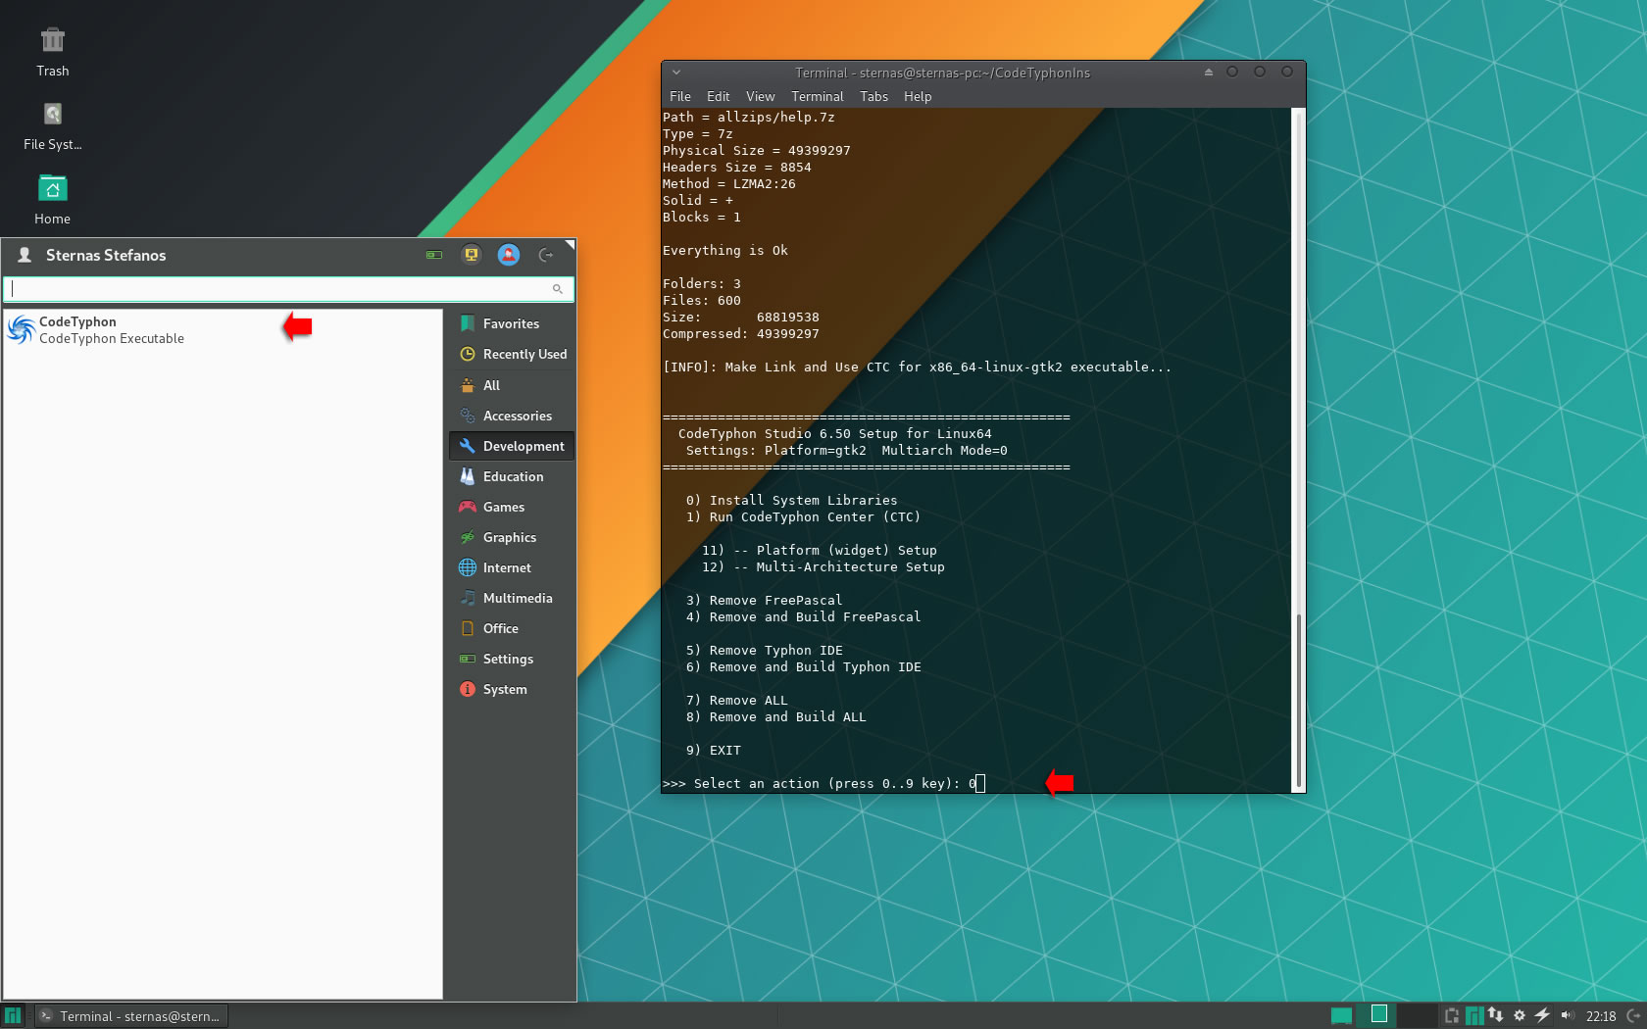Viewport: 1647px width, 1029px height.
Task: Click the terminal window scrollbar thumb
Action: [x=1299, y=701]
